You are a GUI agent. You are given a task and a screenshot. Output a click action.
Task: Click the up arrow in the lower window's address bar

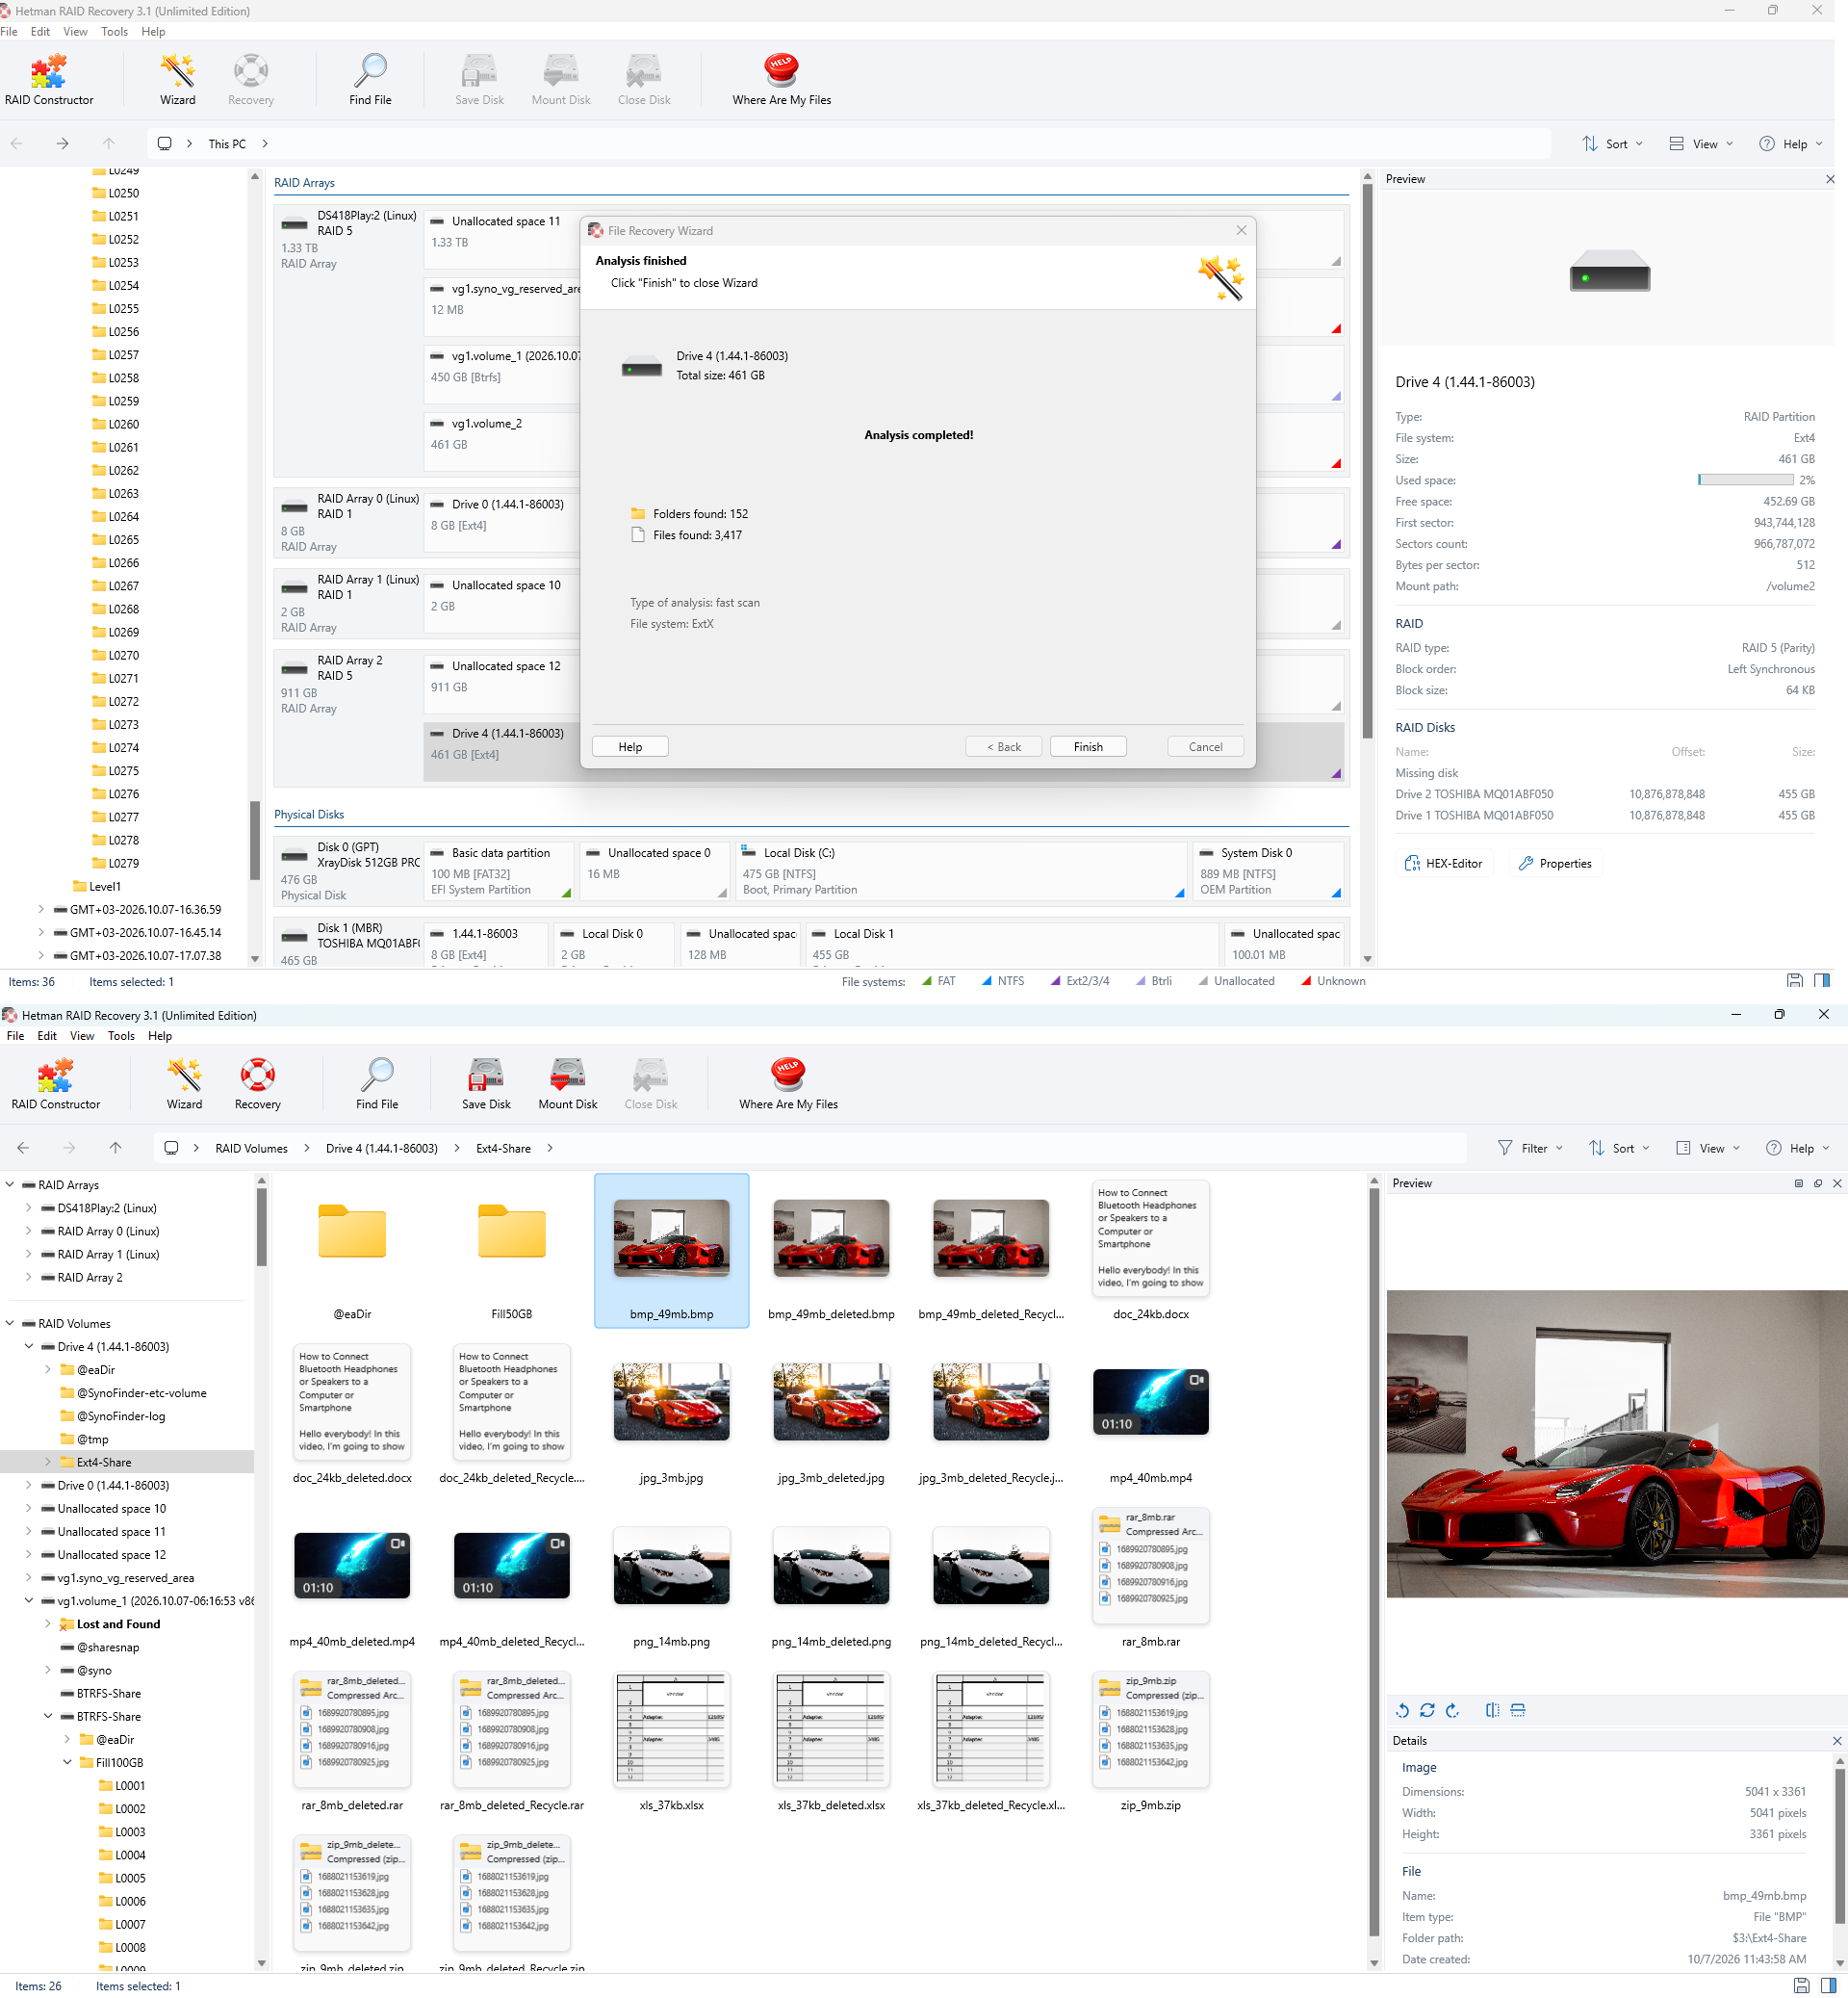click(115, 1148)
